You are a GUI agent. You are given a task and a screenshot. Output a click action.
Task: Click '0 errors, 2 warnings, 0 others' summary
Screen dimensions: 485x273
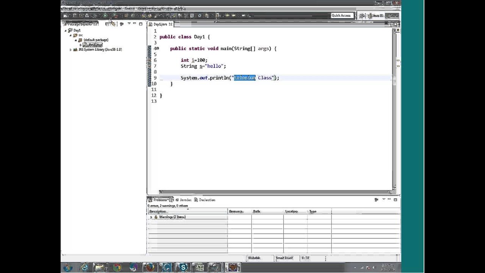click(x=168, y=206)
